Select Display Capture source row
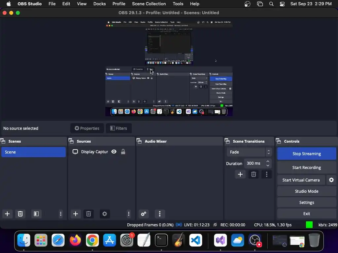338x253 pixels. [101, 152]
